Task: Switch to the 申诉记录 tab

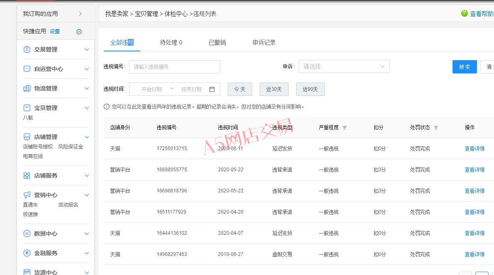Action: tap(264, 43)
